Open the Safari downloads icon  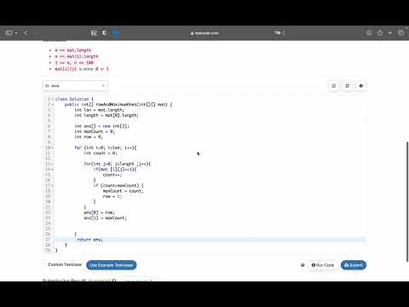(x=369, y=32)
